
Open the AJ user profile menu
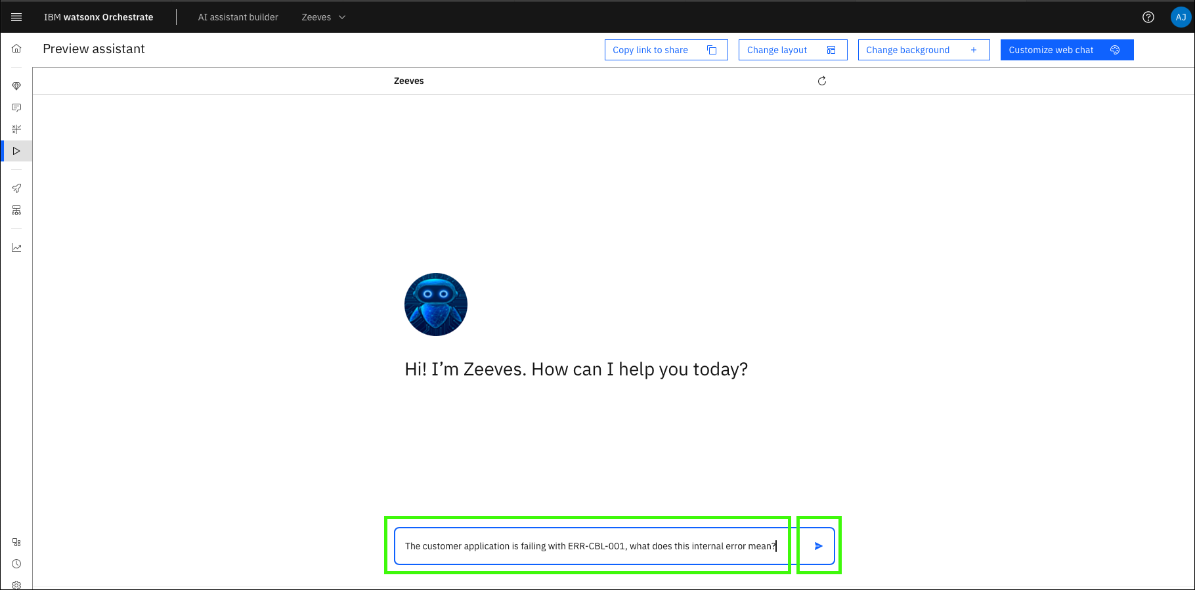(x=1181, y=17)
